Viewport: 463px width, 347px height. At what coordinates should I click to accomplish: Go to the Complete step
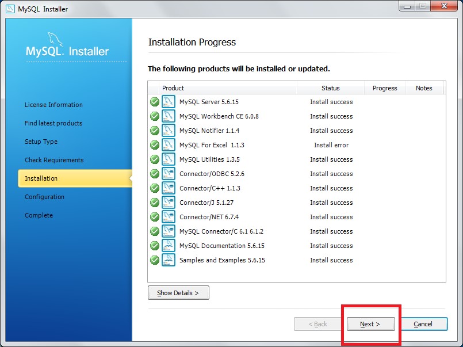tap(39, 215)
